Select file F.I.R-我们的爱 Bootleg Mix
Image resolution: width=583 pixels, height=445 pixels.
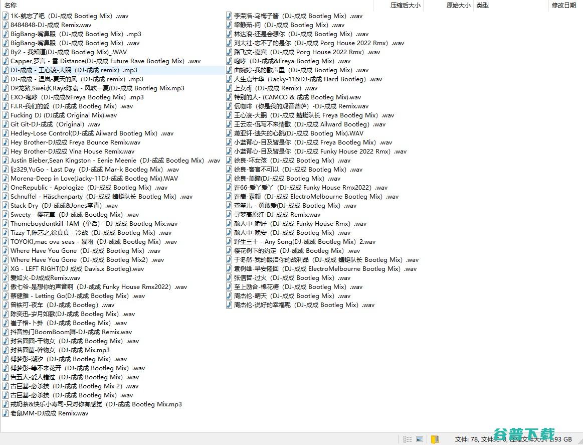(72, 106)
